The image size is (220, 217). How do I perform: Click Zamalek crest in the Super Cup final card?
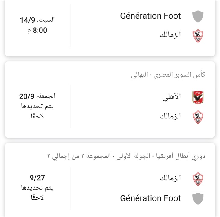pos(198,117)
